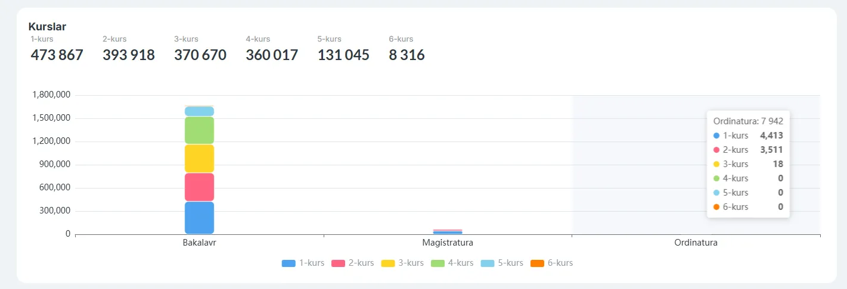Select the green 4-kurs Bakalavr bar segment
The width and height of the screenshot is (847, 289).
point(199,130)
